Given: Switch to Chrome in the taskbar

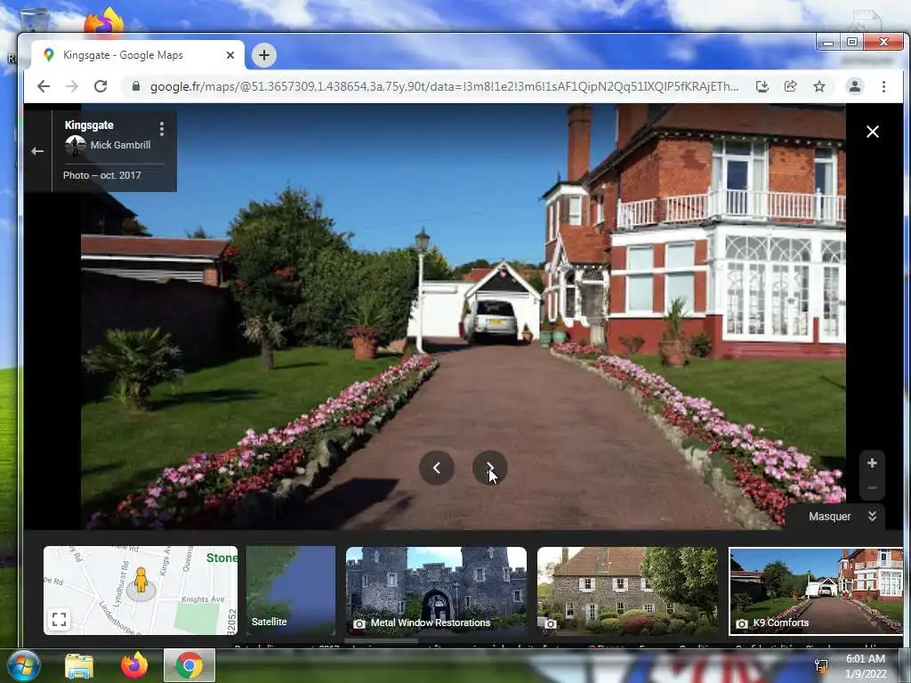Looking at the screenshot, I should 189,665.
